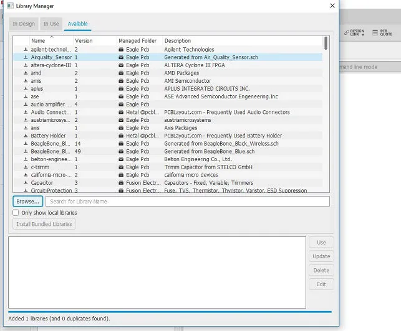Click the empty library details pane
The image size is (401, 331).
[157, 273]
